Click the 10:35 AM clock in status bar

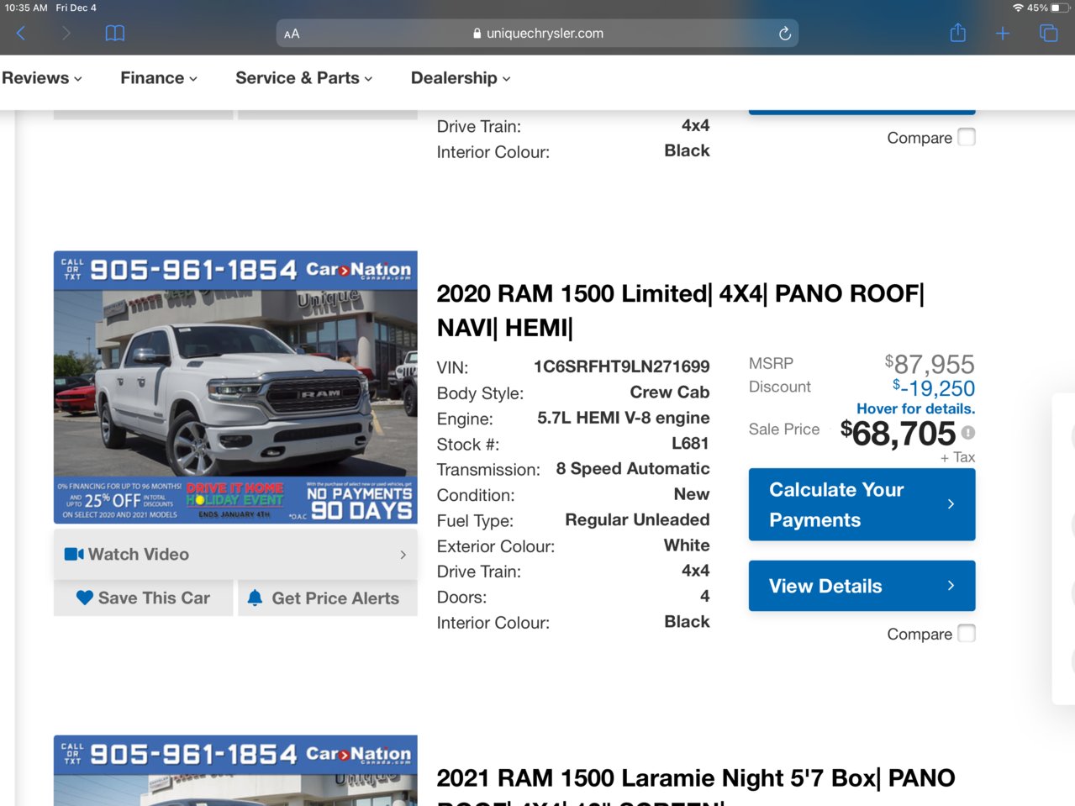coord(25,8)
